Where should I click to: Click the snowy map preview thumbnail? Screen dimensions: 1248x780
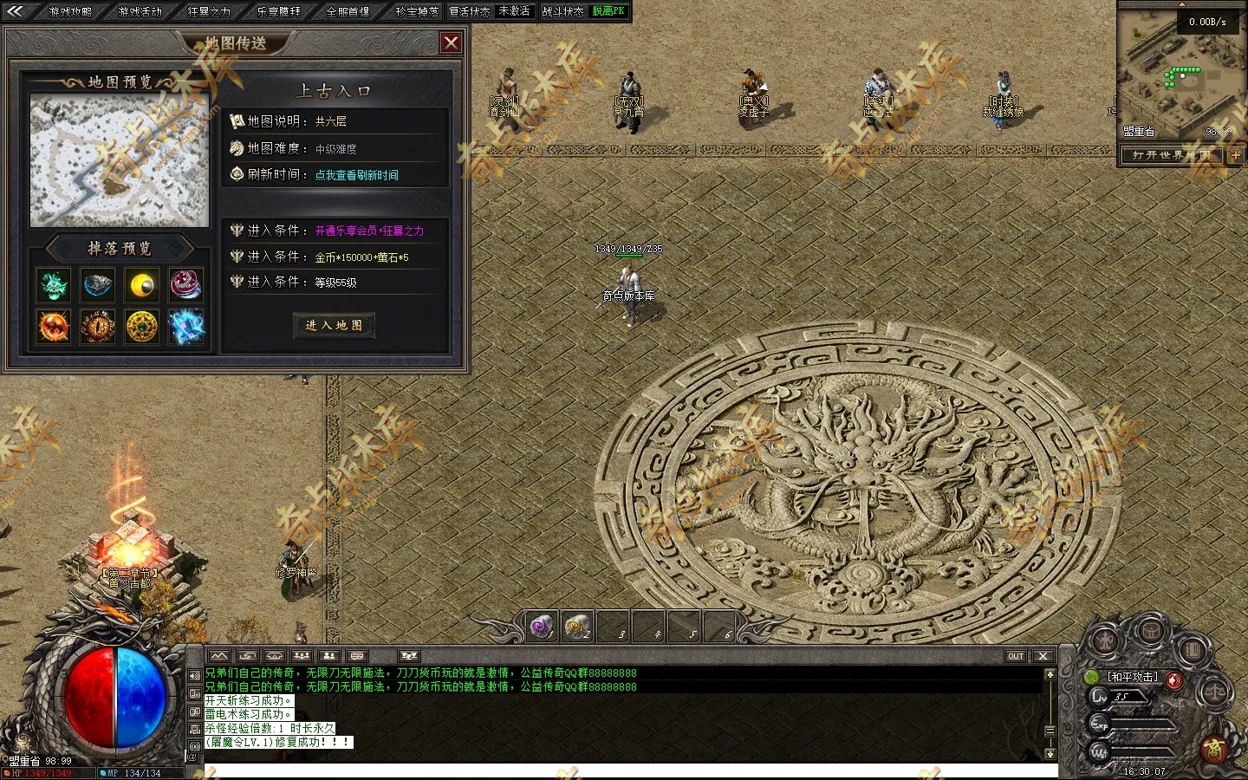pyautogui.click(x=120, y=160)
